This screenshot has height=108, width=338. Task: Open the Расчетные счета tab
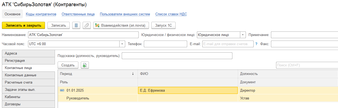tap(28, 82)
